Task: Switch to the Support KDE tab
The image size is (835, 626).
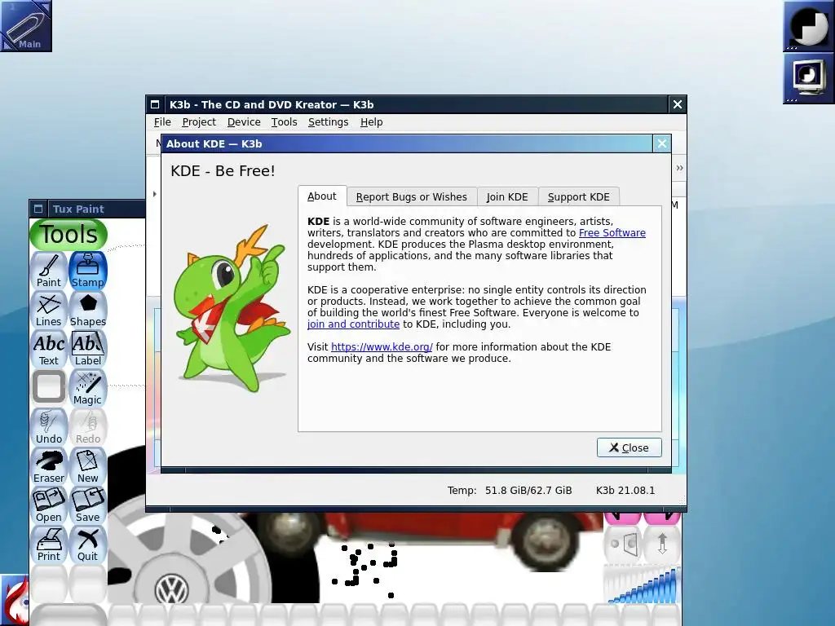Action: [578, 197]
